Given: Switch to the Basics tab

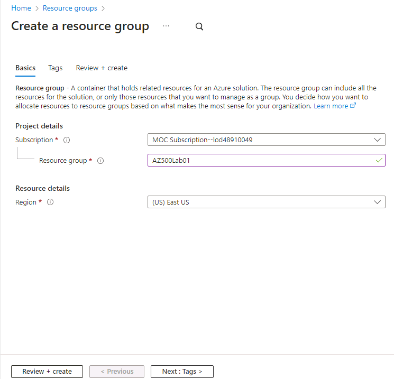Looking at the screenshot, I should pyautogui.click(x=25, y=68).
